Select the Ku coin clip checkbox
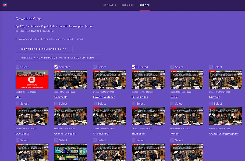 click(172, 104)
